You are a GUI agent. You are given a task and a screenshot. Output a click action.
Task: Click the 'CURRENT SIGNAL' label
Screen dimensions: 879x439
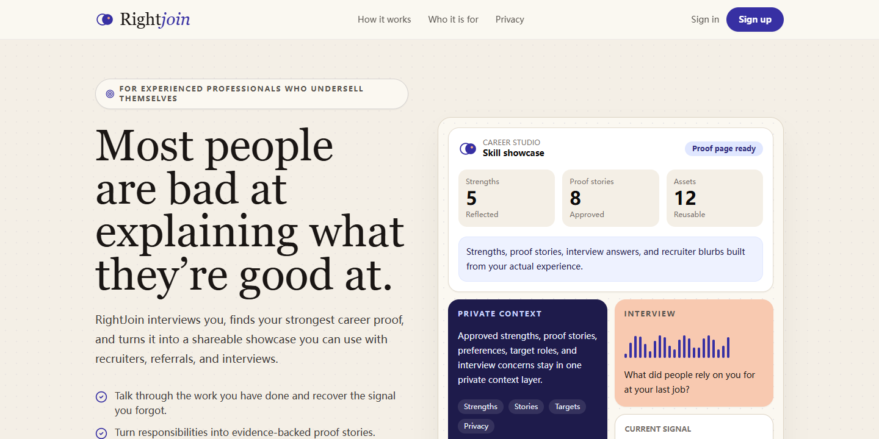[x=658, y=429]
